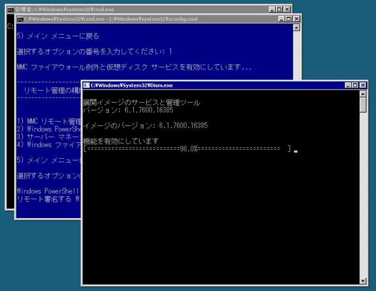
Task: Open the system menu via the Dism title bar icon
Action: point(86,85)
